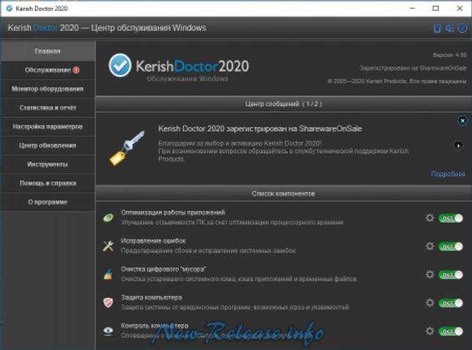Open Статистика и отчёт section
472x350 pixels.
(48, 108)
